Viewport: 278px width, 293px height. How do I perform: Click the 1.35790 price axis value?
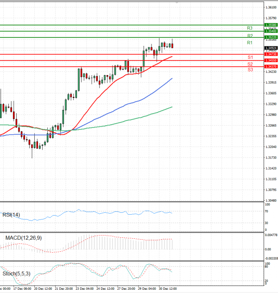coord(271,18)
